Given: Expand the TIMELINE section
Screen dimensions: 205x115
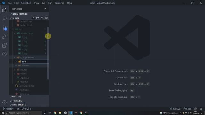Looking at the screenshot, I should [x=29, y=101].
